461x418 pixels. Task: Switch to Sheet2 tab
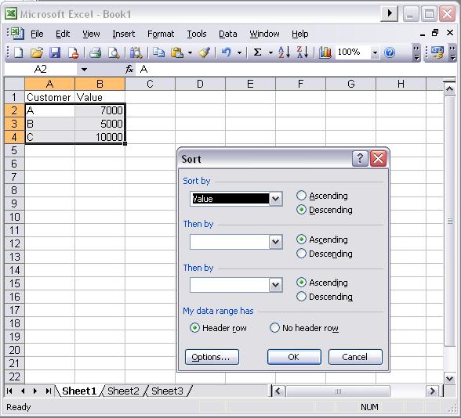click(123, 391)
